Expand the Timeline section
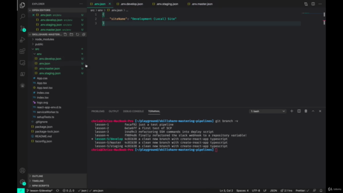The height and width of the screenshot is (193, 343). click(x=57, y=181)
